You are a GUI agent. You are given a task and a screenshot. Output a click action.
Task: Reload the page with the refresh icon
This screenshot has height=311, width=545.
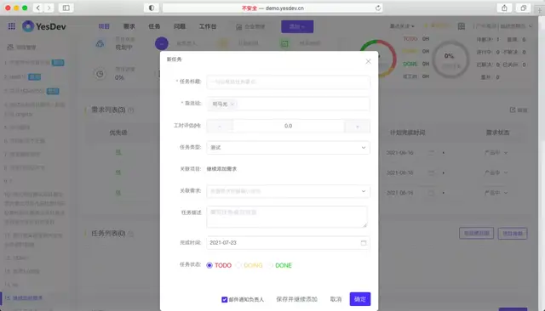[x=377, y=8]
